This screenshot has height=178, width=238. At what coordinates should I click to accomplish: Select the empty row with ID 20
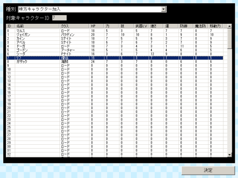(x=115, y=108)
